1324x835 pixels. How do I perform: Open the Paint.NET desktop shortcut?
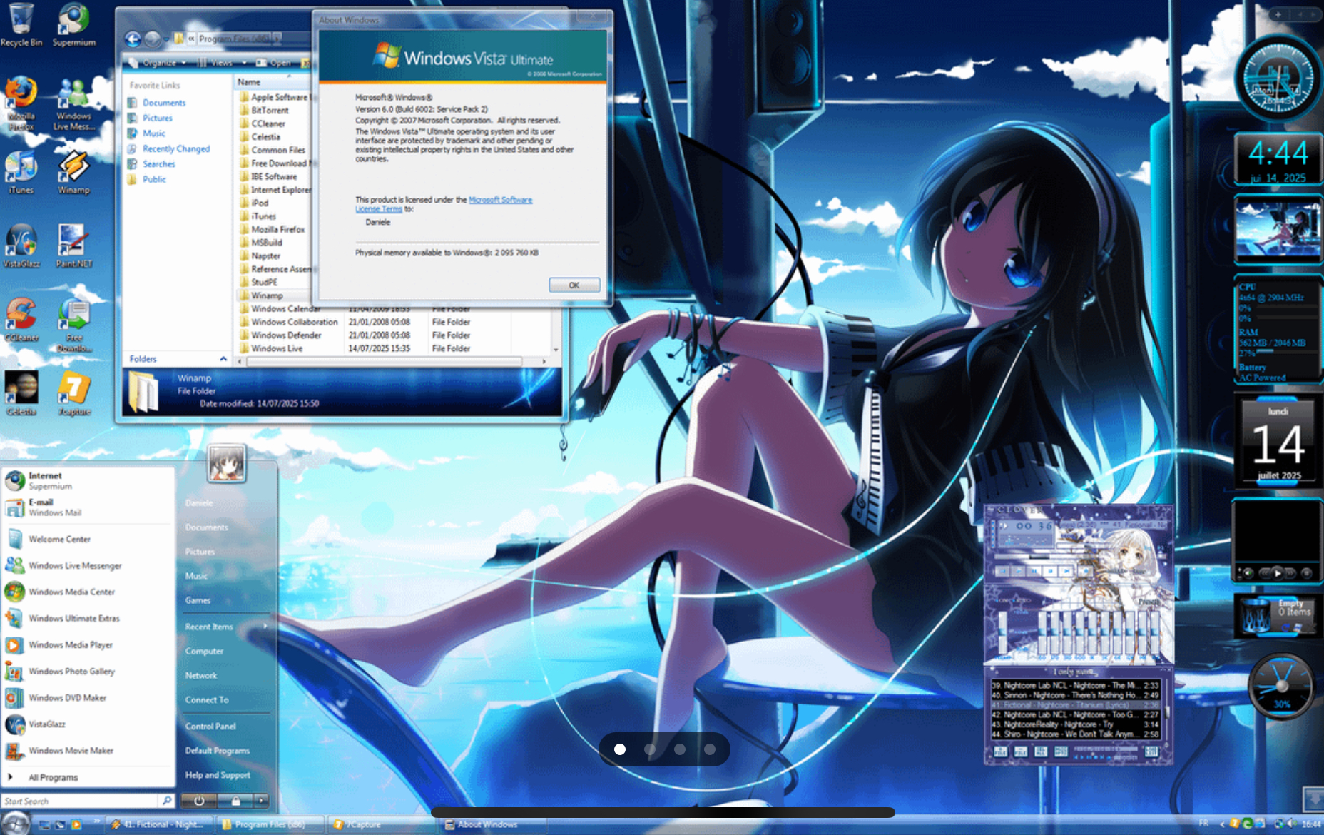(x=73, y=246)
